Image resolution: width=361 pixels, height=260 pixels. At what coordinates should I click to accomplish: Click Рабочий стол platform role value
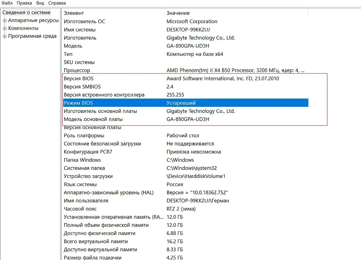(183, 135)
